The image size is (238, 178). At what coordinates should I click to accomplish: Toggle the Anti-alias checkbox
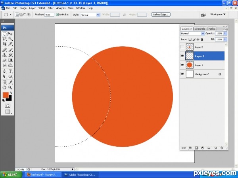tap(57, 15)
